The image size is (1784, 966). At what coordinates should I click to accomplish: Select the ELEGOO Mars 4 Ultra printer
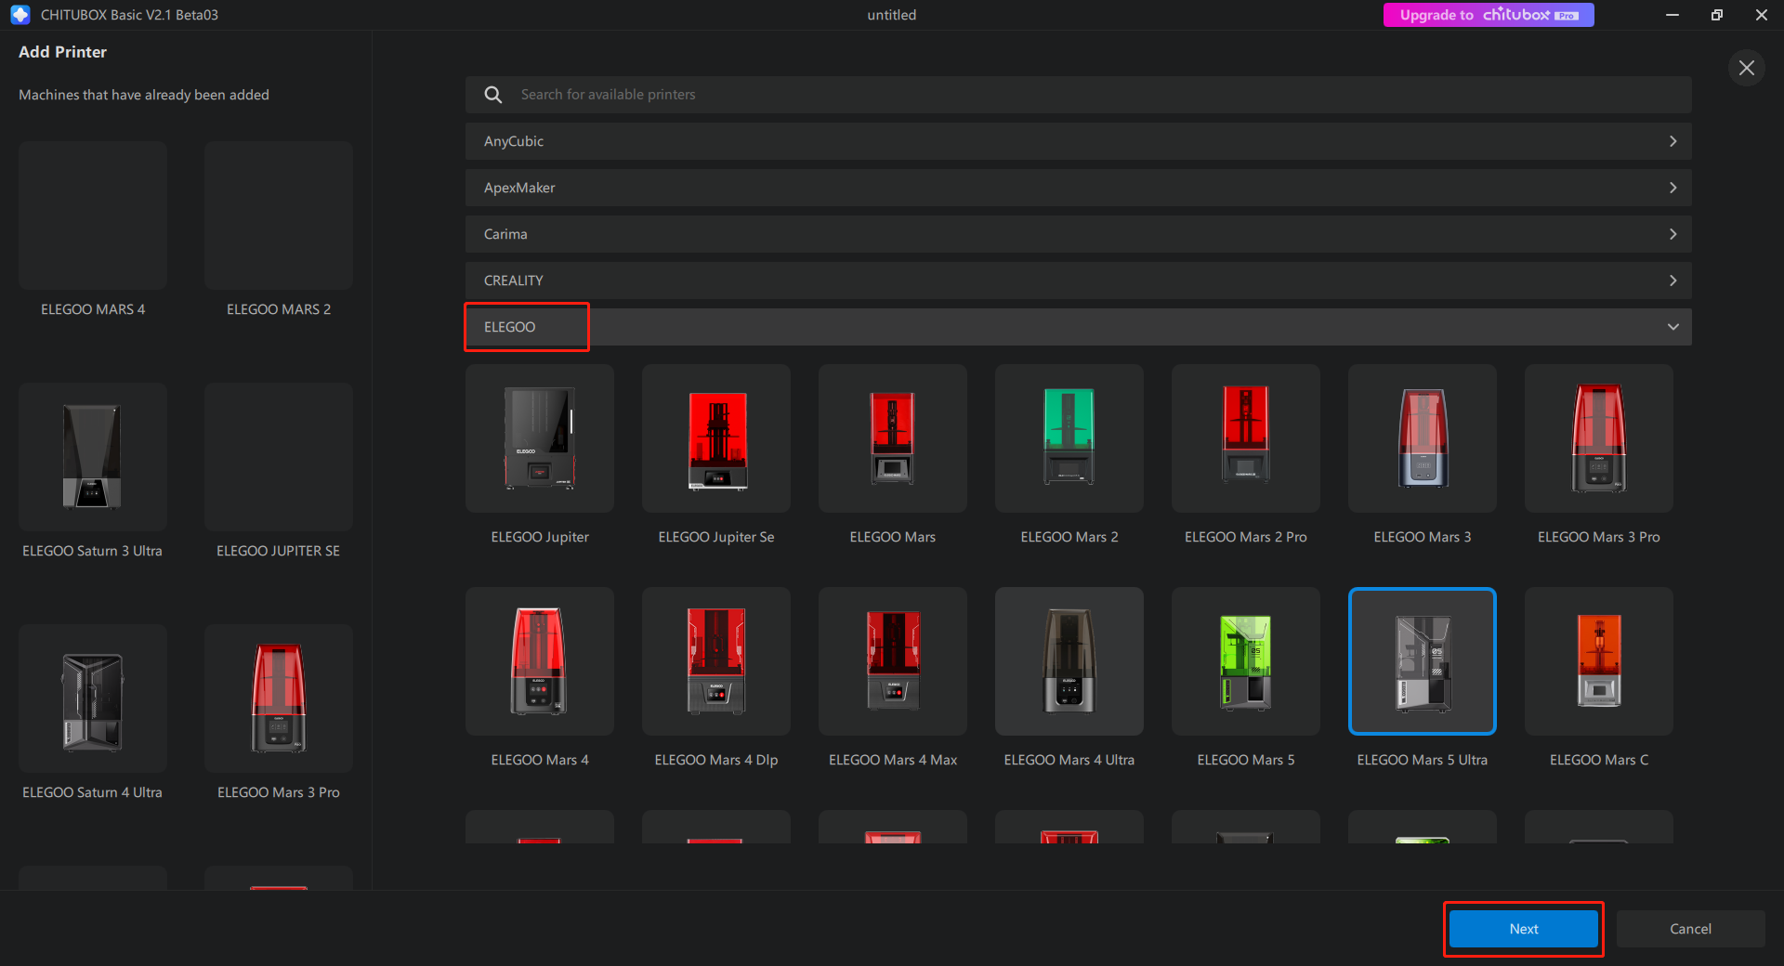click(x=1069, y=661)
